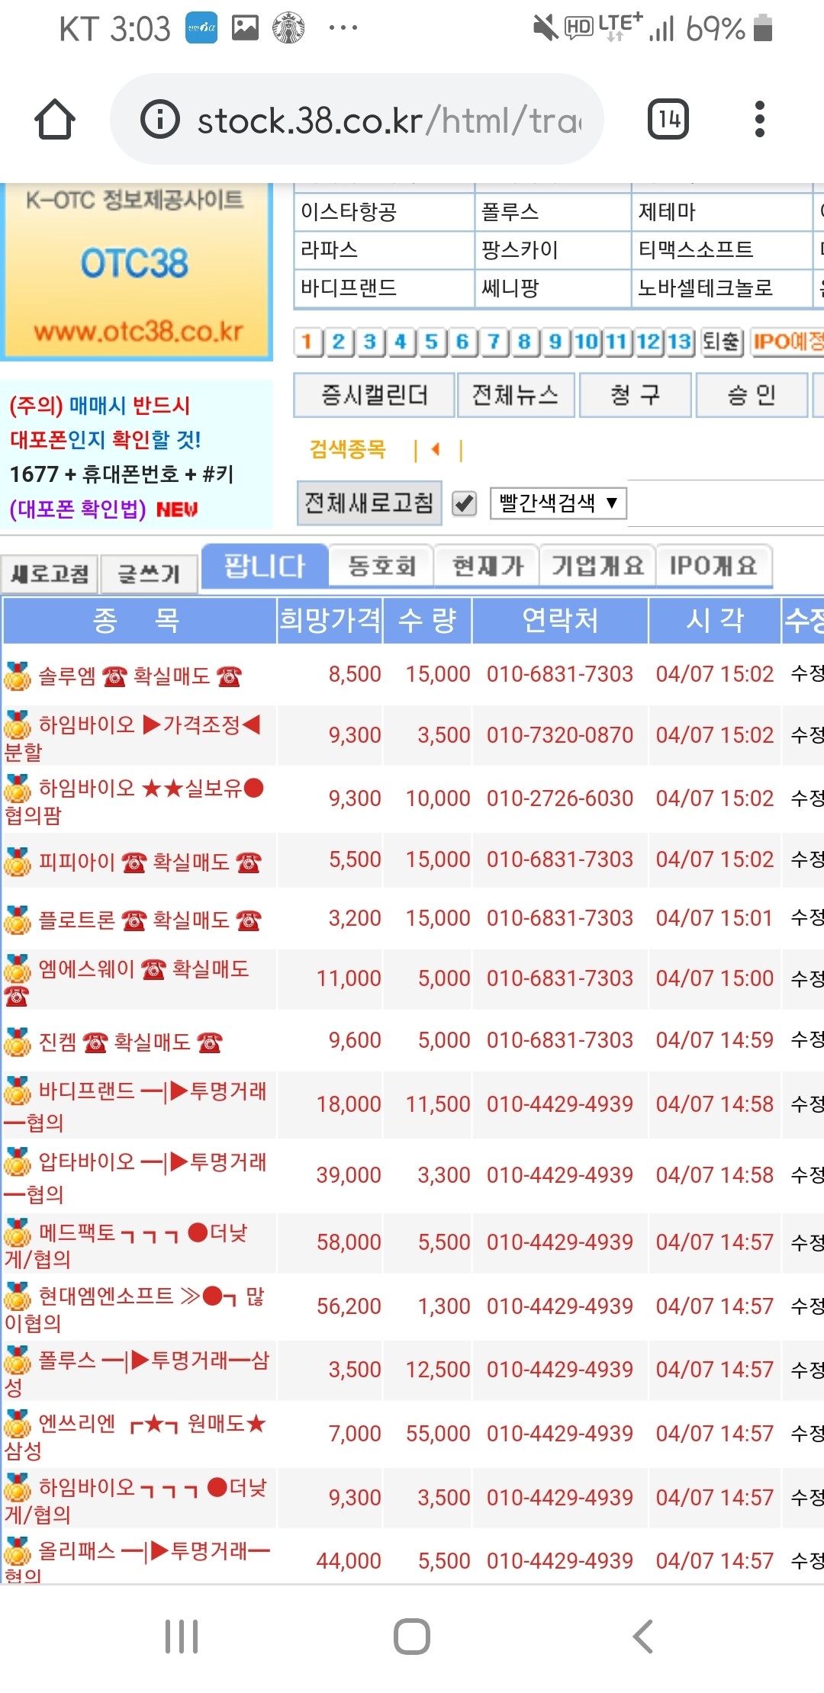Select the 종목 column header
Screen dimensions: 824x1693
(139, 621)
